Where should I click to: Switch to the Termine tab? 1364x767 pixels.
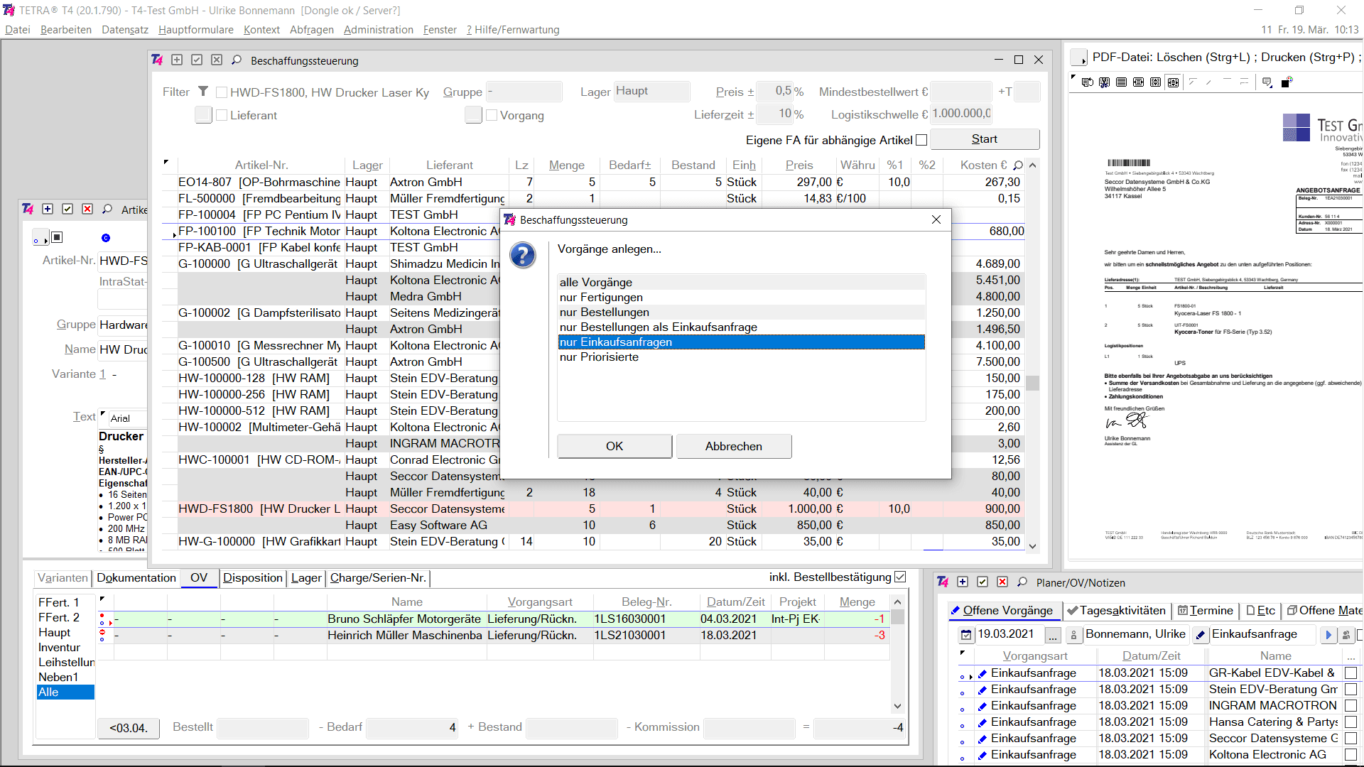(x=1206, y=611)
